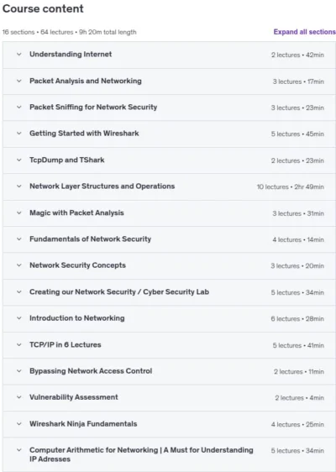Viewport: 336px width, 472px height.
Task: Expand chevron beside Understanding Internet
Action: coord(19,55)
